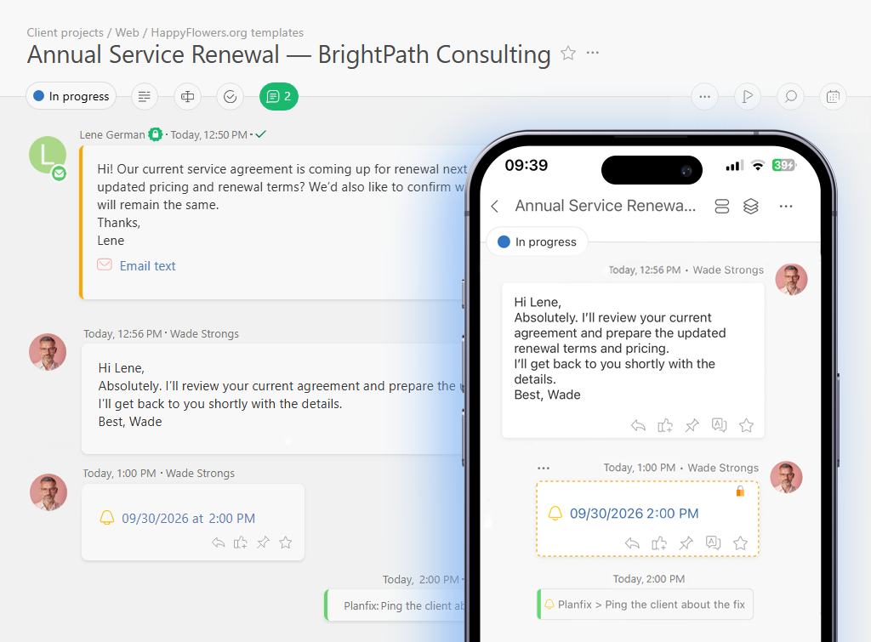Star the Annual Service Renewal task title

point(567,54)
